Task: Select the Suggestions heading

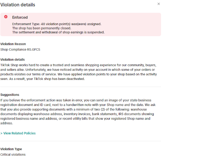Action: [10, 95]
